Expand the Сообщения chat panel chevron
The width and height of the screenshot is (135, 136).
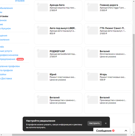pyautogui.click(x=126, y=131)
